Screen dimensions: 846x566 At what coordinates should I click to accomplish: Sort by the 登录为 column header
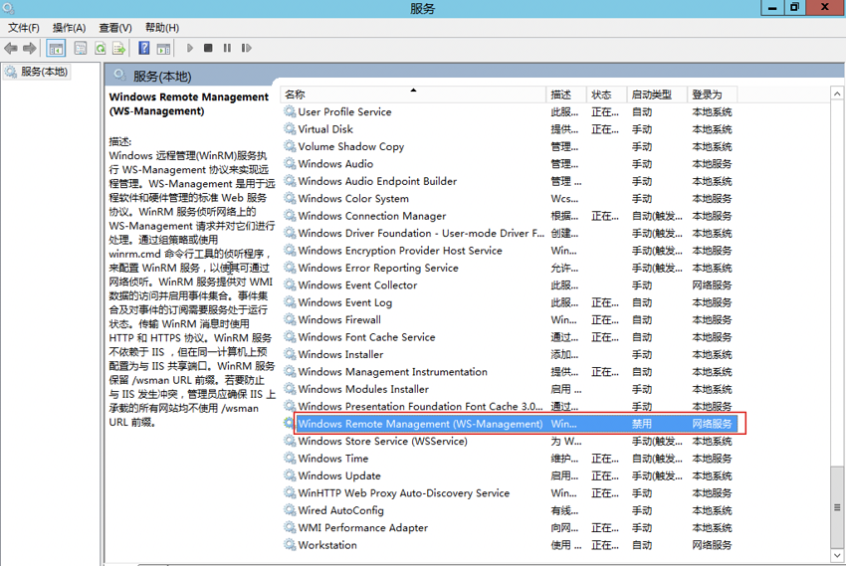coord(713,94)
